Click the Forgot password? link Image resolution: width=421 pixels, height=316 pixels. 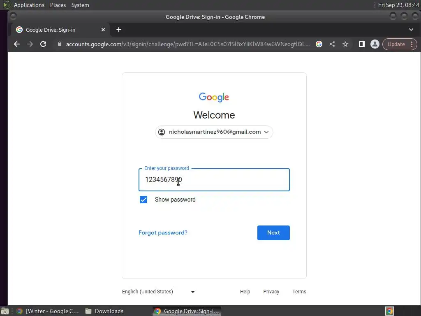(163, 233)
